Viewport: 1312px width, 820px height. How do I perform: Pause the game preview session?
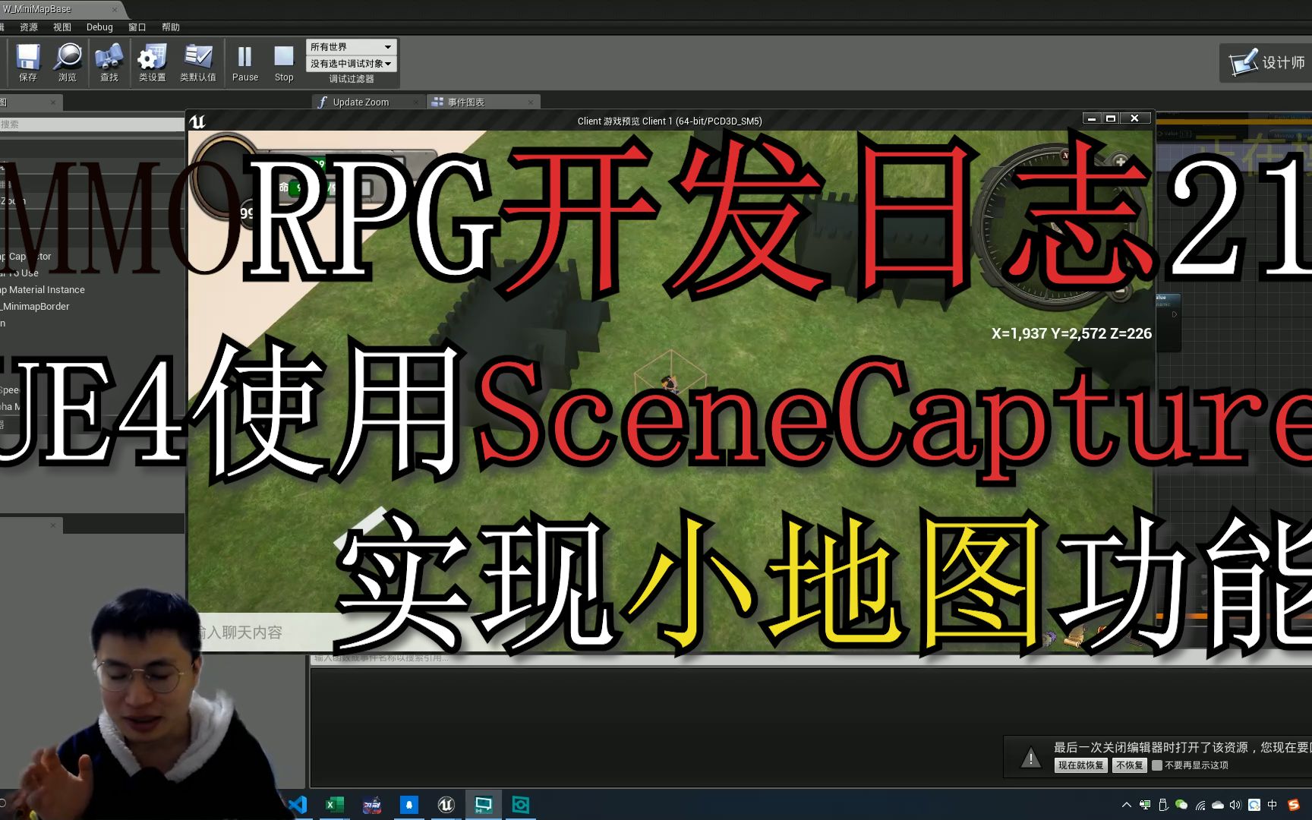[x=244, y=62]
